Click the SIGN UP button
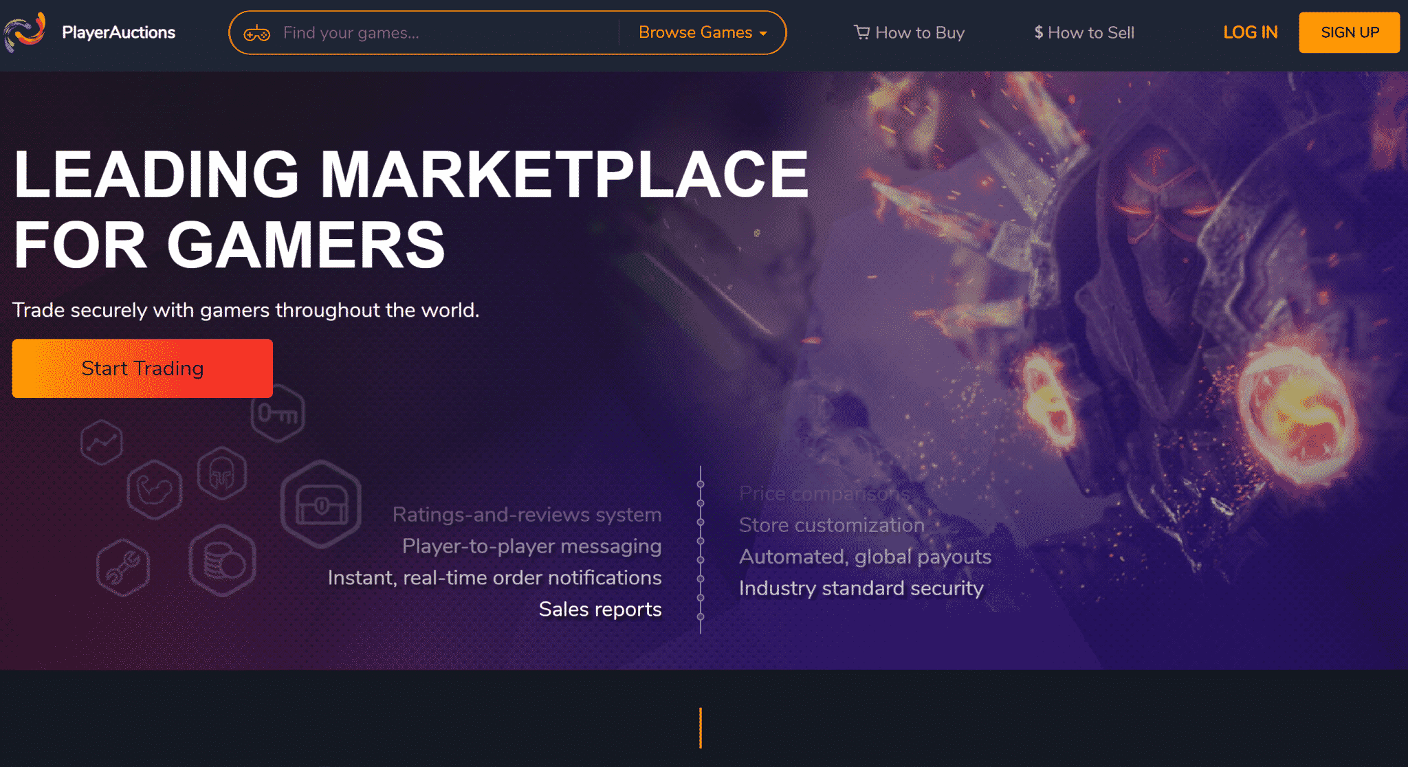Screen dimensions: 1408x767 click(1349, 32)
